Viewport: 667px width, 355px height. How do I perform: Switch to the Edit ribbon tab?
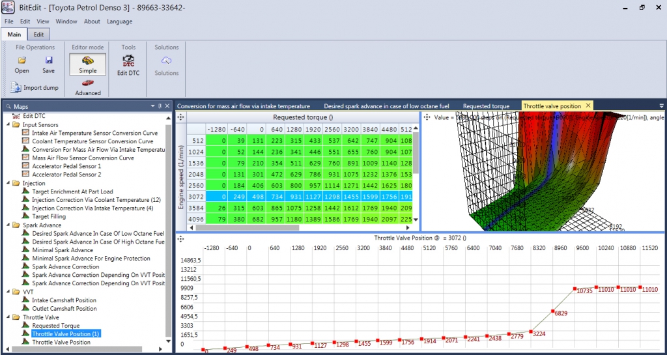click(x=38, y=35)
